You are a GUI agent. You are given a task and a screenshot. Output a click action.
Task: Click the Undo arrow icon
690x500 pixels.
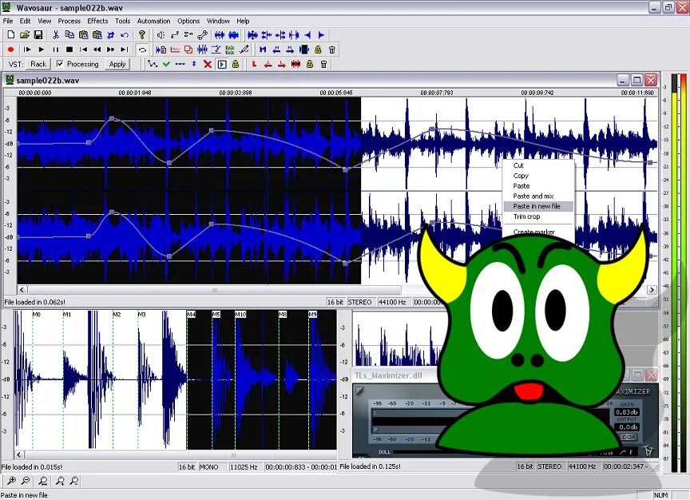125,35
